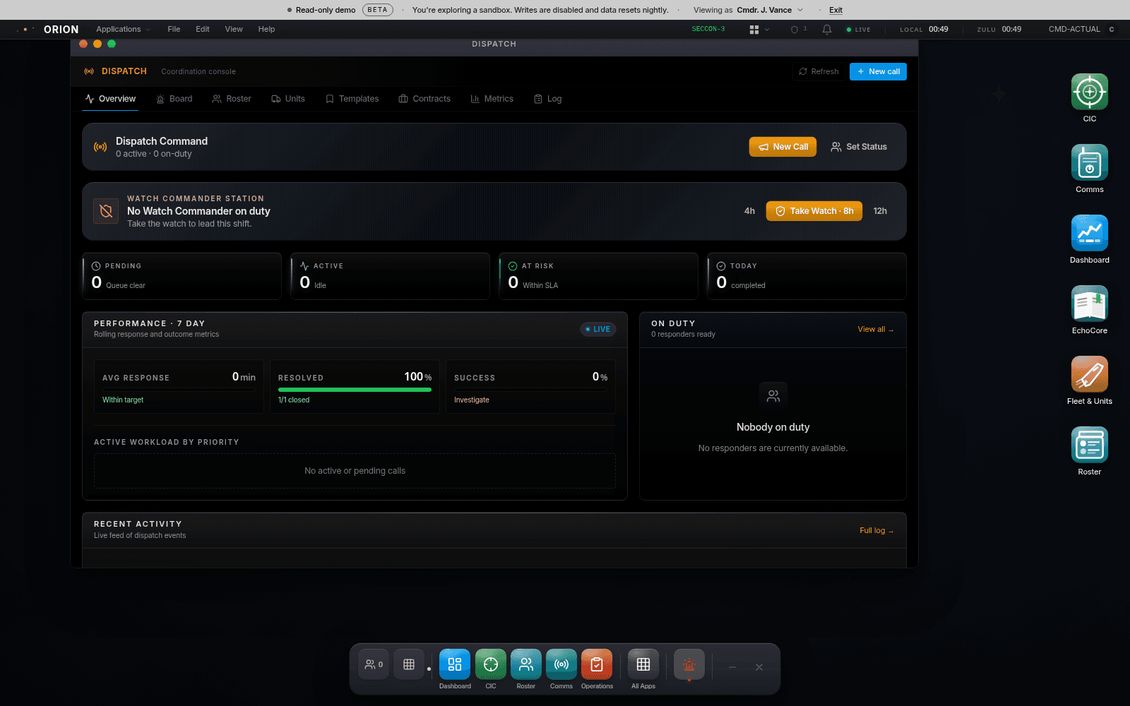Launch Operations from the dock

[597, 664]
